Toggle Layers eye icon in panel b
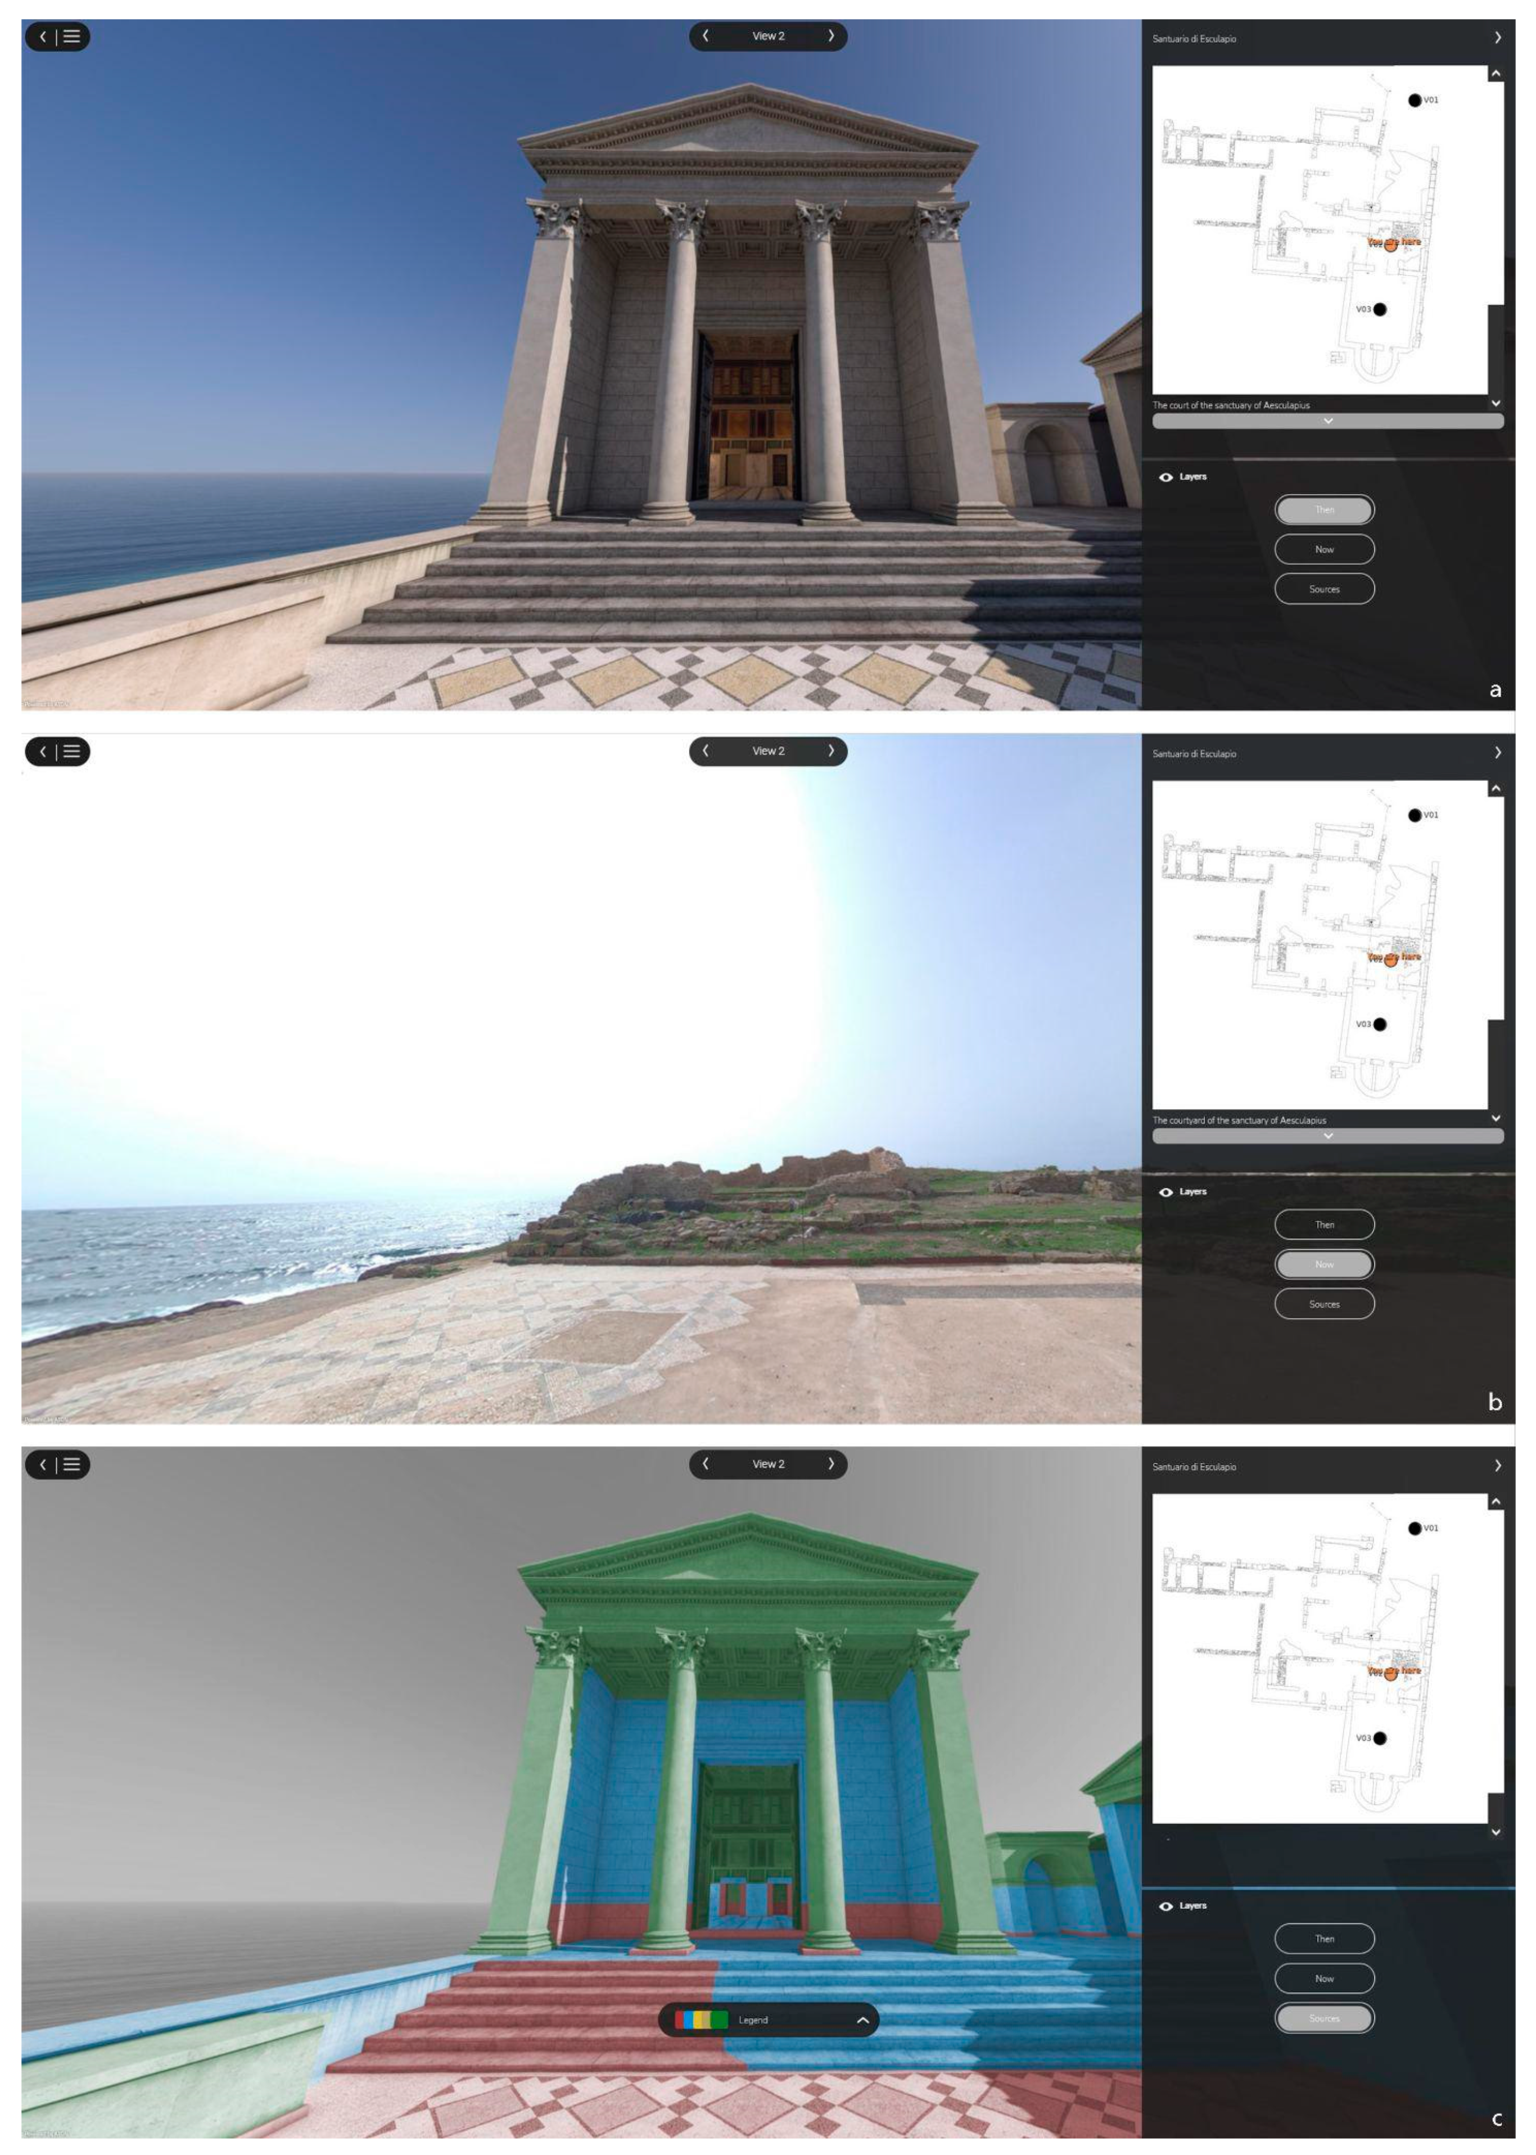This screenshot has height=2155, width=1536. point(1166,1192)
